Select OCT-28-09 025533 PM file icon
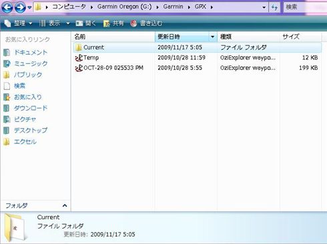Screen dimensions: 327x244 [x=79, y=68]
